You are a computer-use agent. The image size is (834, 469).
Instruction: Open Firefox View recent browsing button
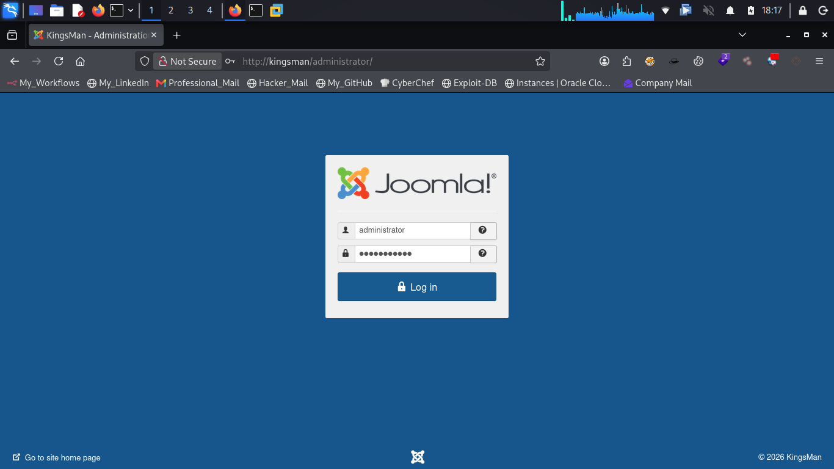[x=12, y=35]
